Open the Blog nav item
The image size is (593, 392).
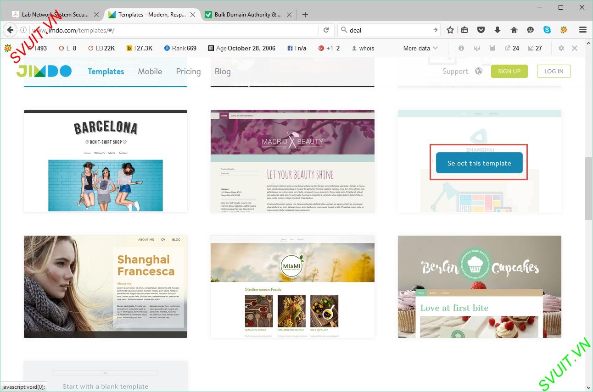click(223, 72)
